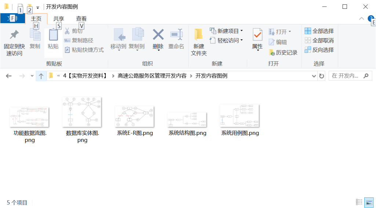Navigate to 4【实物开发资料】 breadcrumb
Viewport: 376px width, 208px height.
[85, 76]
